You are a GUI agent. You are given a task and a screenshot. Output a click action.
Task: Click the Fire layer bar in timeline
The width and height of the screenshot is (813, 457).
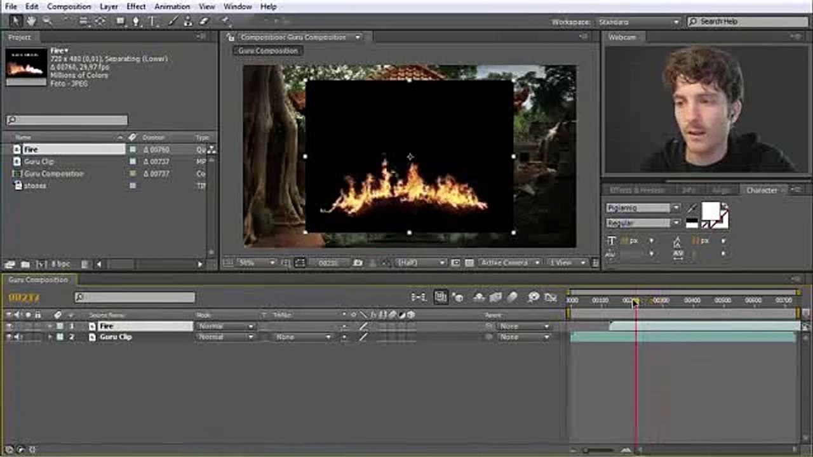704,326
